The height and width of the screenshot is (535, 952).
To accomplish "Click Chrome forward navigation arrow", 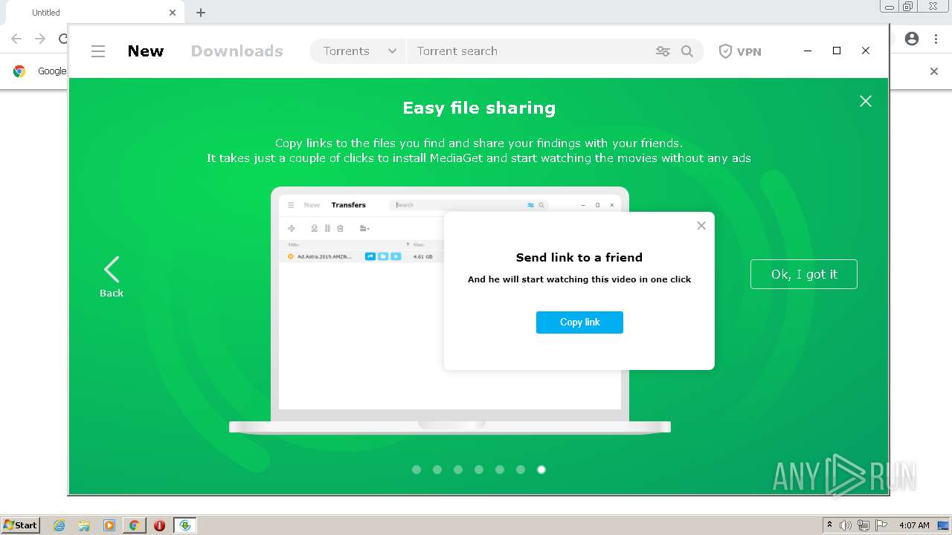I will (40, 39).
